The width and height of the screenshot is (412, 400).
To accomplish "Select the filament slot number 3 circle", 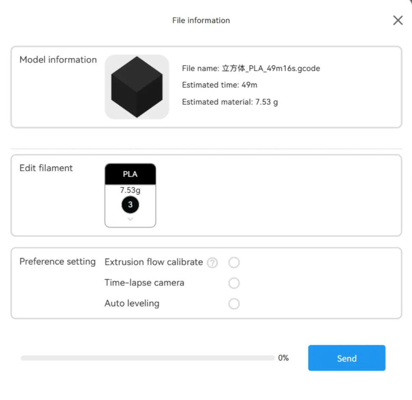I will tap(130, 205).
